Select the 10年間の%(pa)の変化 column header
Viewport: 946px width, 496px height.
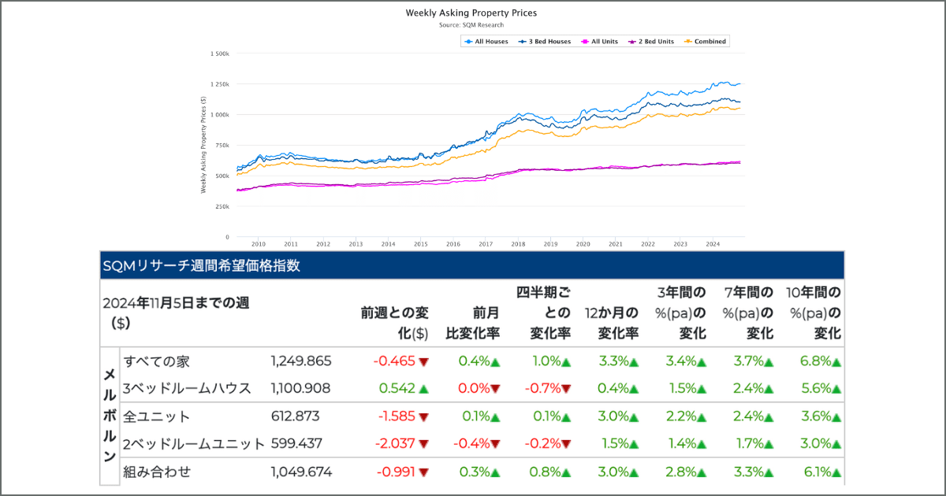click(x=815, y=313)
